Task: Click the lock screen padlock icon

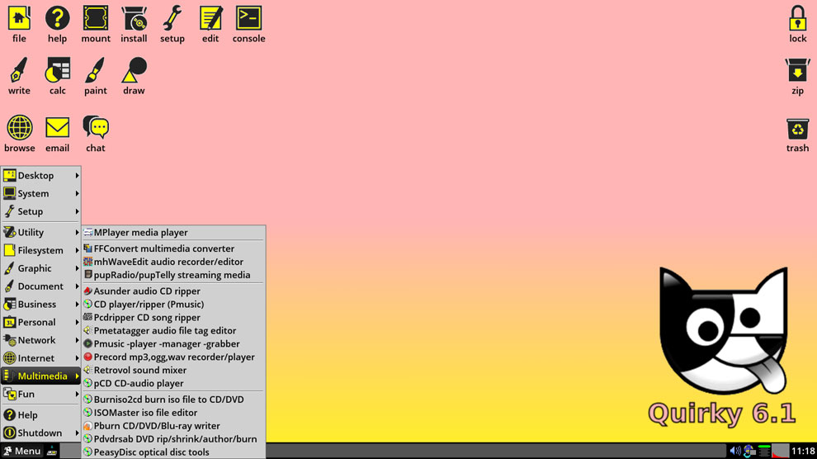Action: (798, 19)
